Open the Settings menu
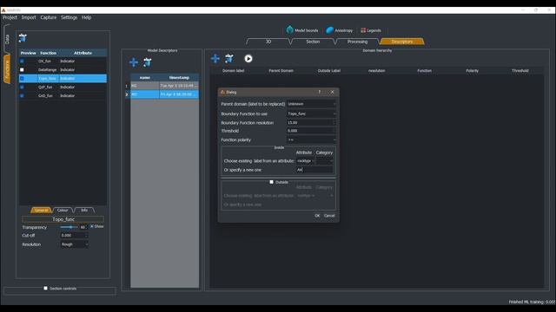The width and height of the screenshot is (556, 312). tap(69, 17)
